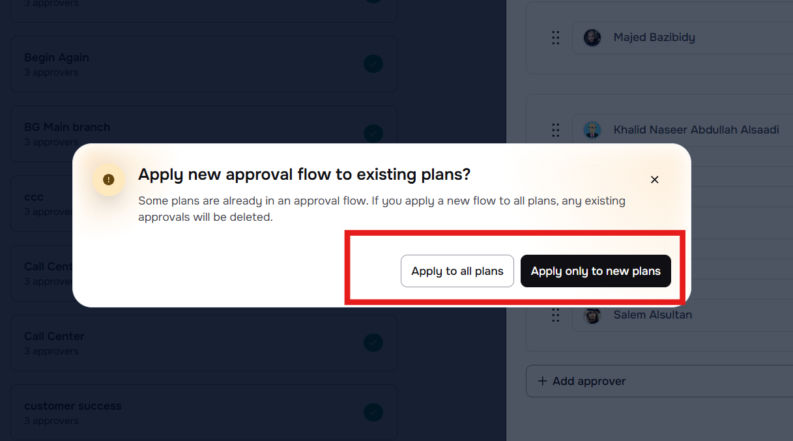This screenshot has width=793, height=441.
Task: Toggle the checkmark on customer success
Action: pyautogui.click(x=373, y=412)
